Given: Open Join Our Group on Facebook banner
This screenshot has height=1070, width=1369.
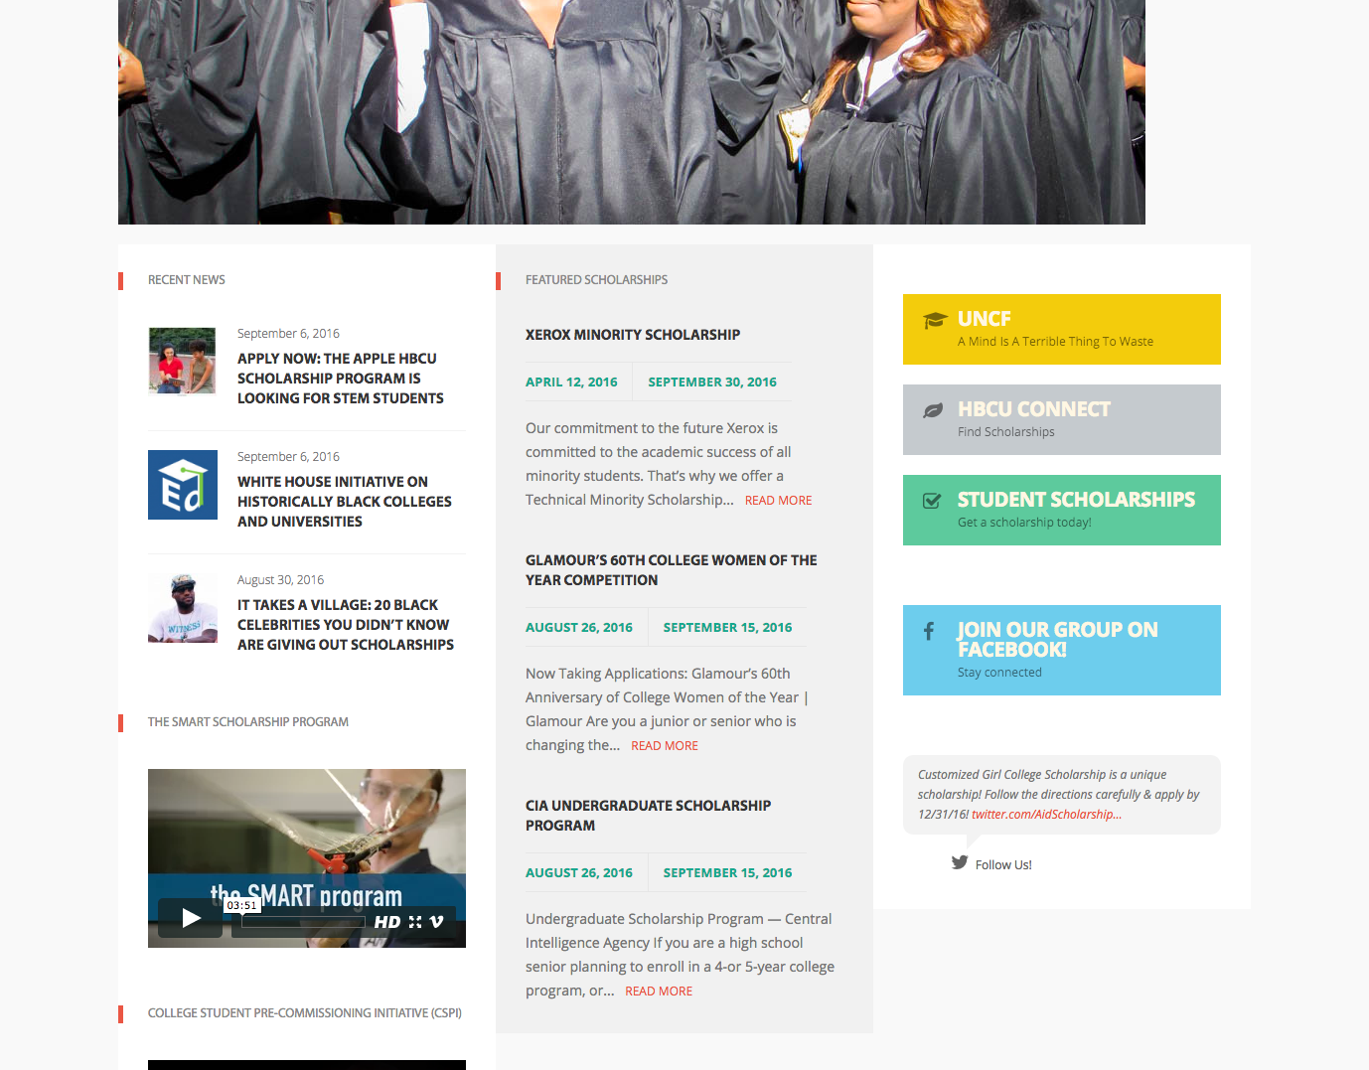Looking at the screenshot, I should pos(1062,650).
